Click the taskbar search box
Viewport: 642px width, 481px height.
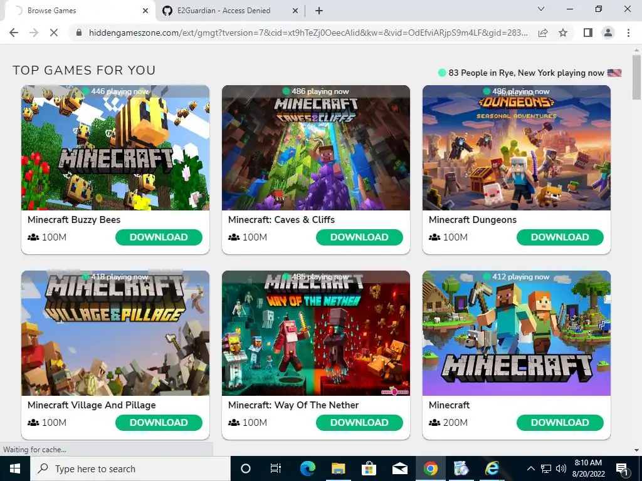[x=130, y=468]
